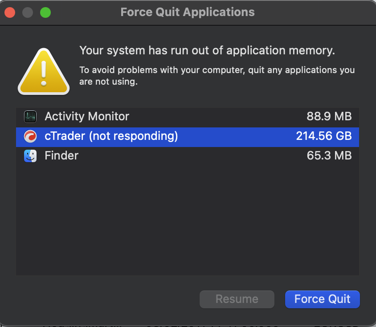Close the Force Quit Applications window

[x=10, y=12]
